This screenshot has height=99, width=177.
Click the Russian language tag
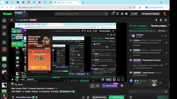coord(28,92)
